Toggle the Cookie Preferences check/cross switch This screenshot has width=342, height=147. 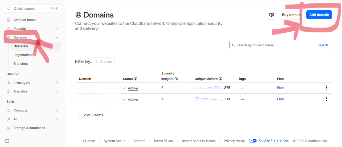pyautogui.click(x=253, y=141)
